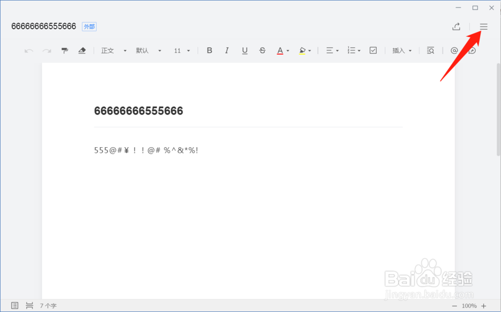Image resolution: width=501 pixels, height=312 pixels.
Task: Apply the yellow highlight color
Action: [302, 51]
